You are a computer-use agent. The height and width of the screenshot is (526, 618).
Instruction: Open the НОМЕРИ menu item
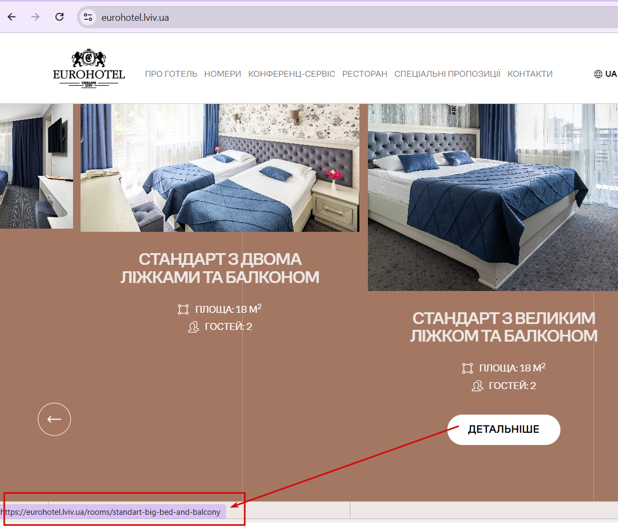click(x=223, y=74)
